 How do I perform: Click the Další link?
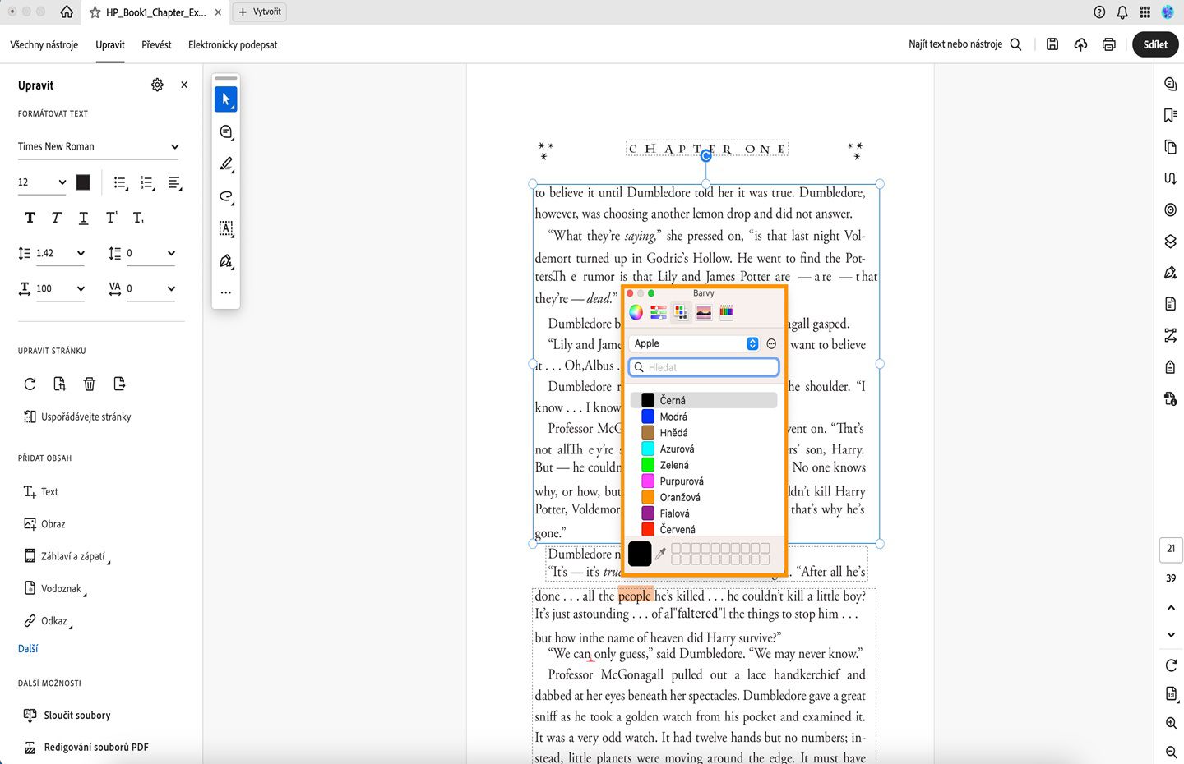coord(28,648)
